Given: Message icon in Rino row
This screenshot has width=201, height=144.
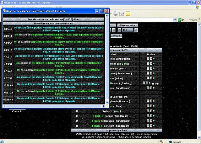Looking at the screenshot, I should (x=151, y=106).
